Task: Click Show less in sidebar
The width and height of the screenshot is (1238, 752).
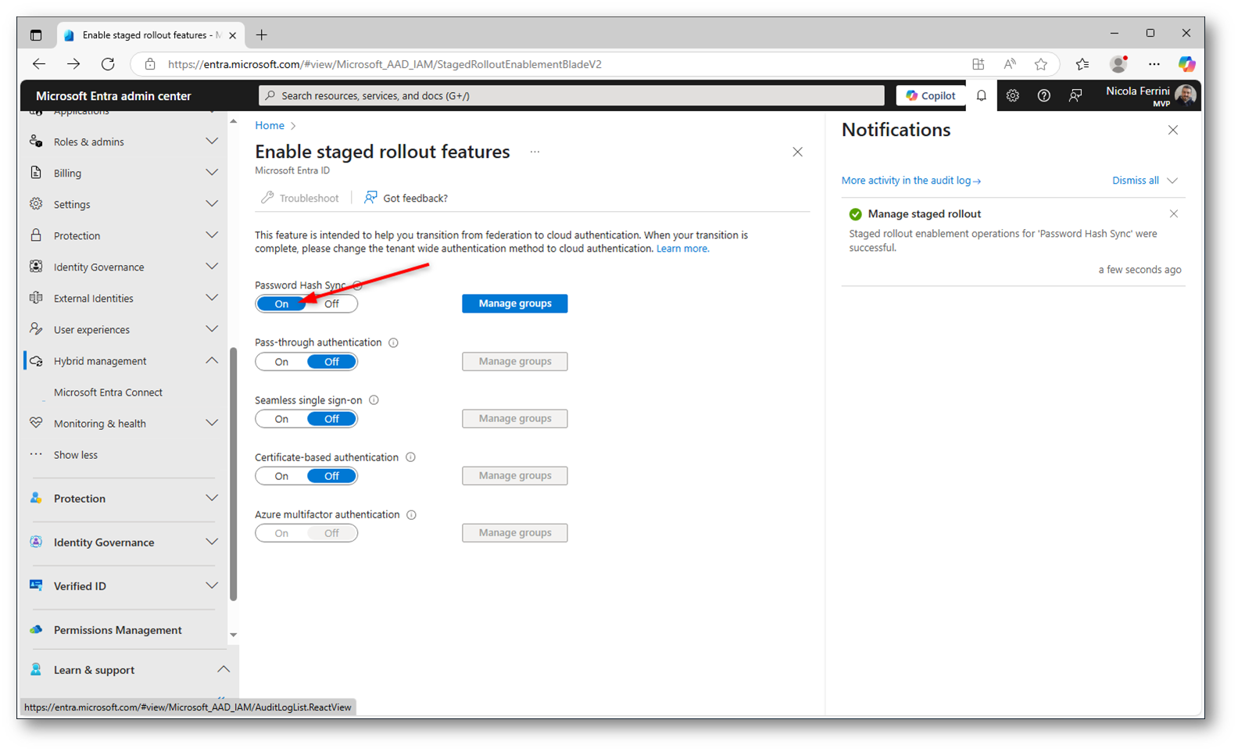Action: coord(76,455)
